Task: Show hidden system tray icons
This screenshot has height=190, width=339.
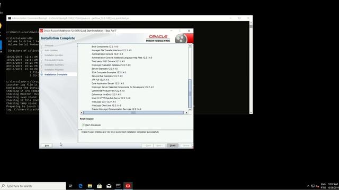Action: click(x=308, y=186)
